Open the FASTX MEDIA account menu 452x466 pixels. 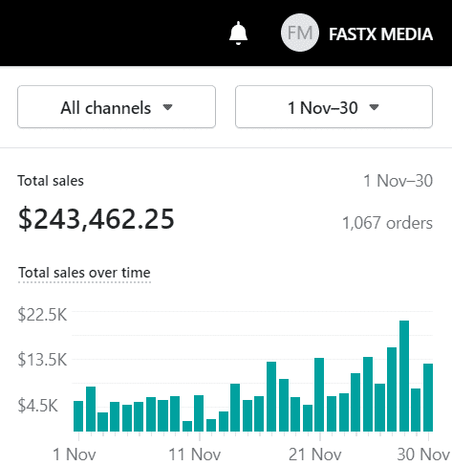click(x=380, y=34)
